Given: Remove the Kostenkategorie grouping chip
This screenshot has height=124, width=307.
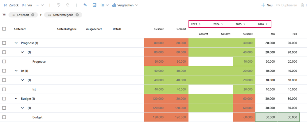Looking at the screenshot, I should (x=77, y=15).
